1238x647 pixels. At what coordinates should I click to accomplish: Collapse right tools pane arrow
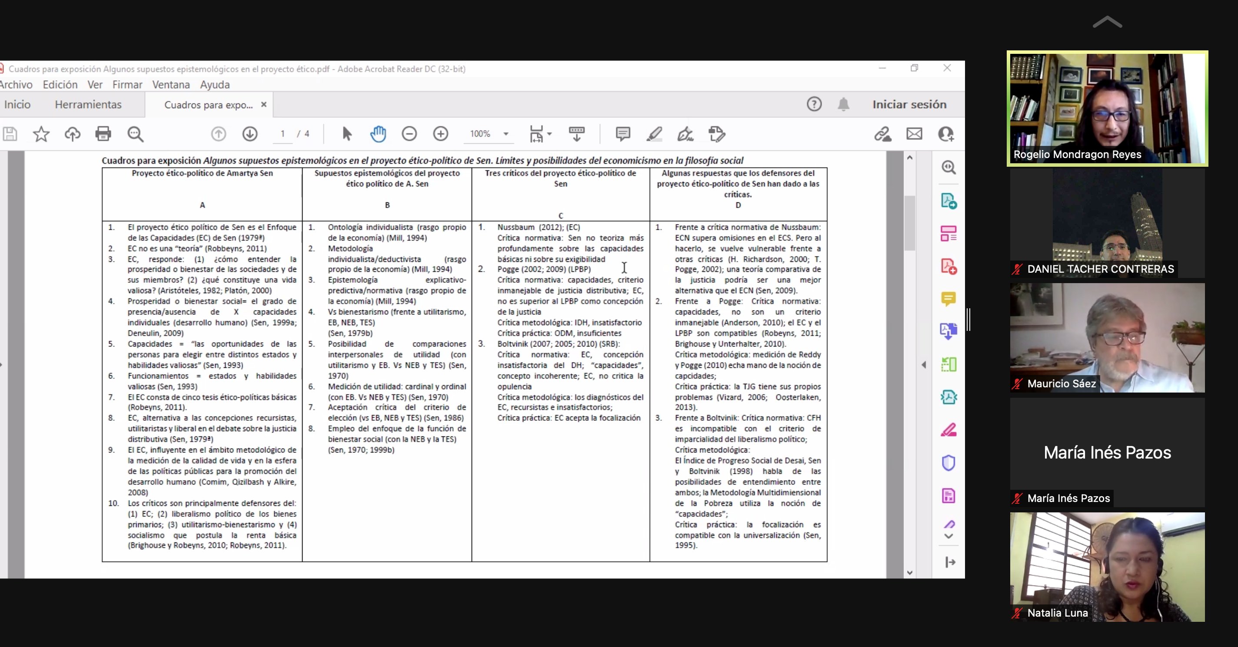click(924, 365)
